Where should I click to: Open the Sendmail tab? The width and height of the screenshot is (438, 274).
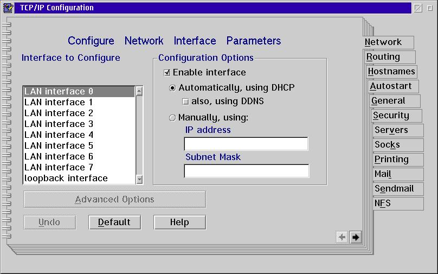[394, 189]
